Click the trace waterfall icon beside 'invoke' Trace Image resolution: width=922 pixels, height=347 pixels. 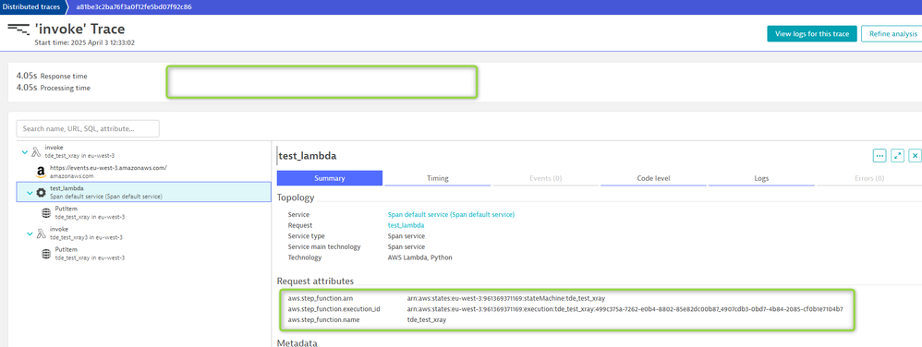click(x=18, y=29)
